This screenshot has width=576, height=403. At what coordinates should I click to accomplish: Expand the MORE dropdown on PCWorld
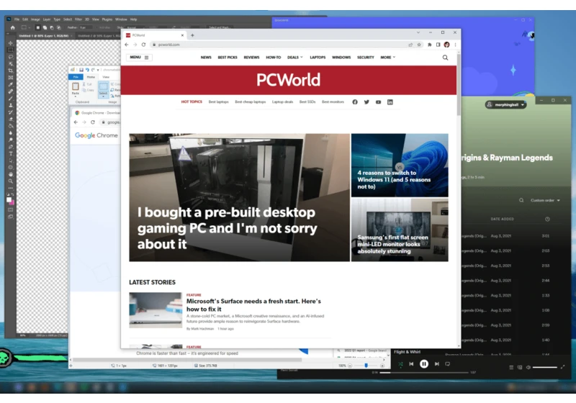(x=388, y=58)
